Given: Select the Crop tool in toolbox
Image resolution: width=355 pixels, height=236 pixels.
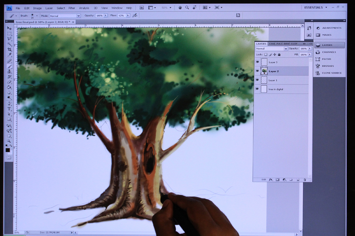Looking at the screenshot, I should click(x=9, y=50).
